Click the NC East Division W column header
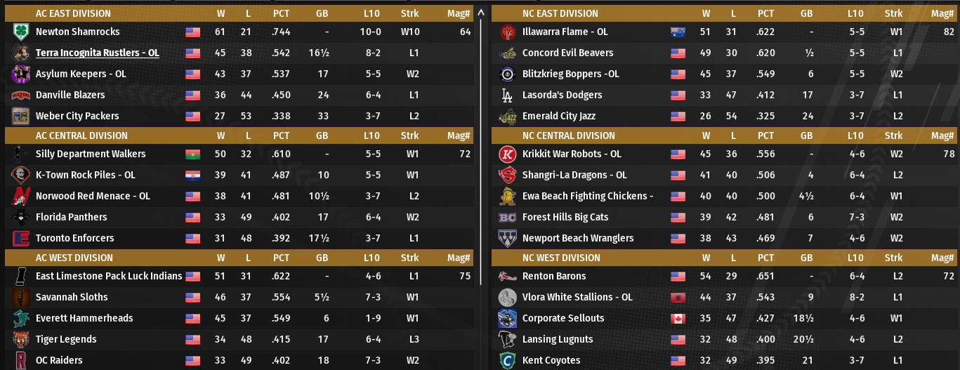960x370 pixels. [706, 13]
